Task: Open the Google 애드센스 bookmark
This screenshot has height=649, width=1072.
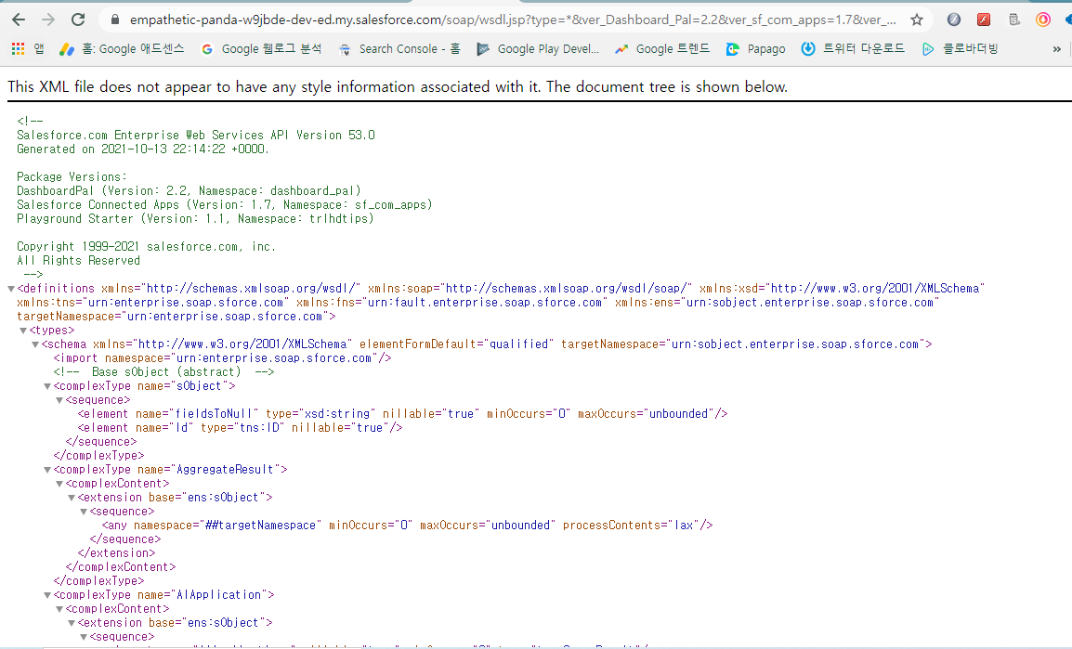Action: click(x=122, y=48)
